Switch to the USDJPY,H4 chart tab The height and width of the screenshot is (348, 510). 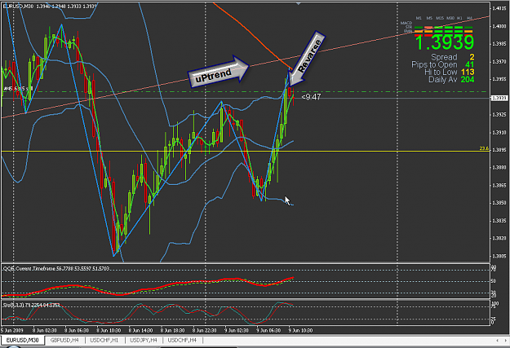(x=144, y=340)
